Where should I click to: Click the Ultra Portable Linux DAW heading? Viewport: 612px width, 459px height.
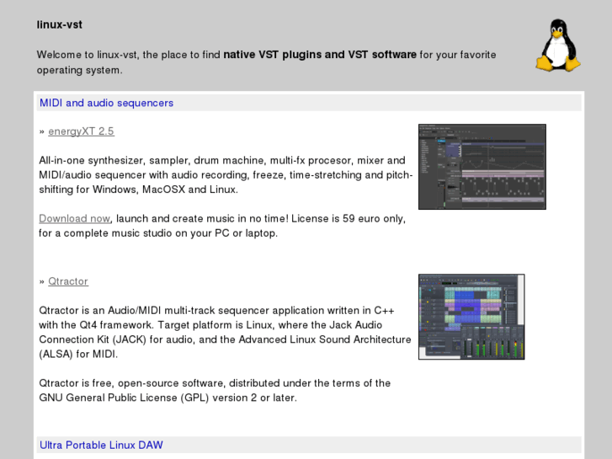pos(101,445)
